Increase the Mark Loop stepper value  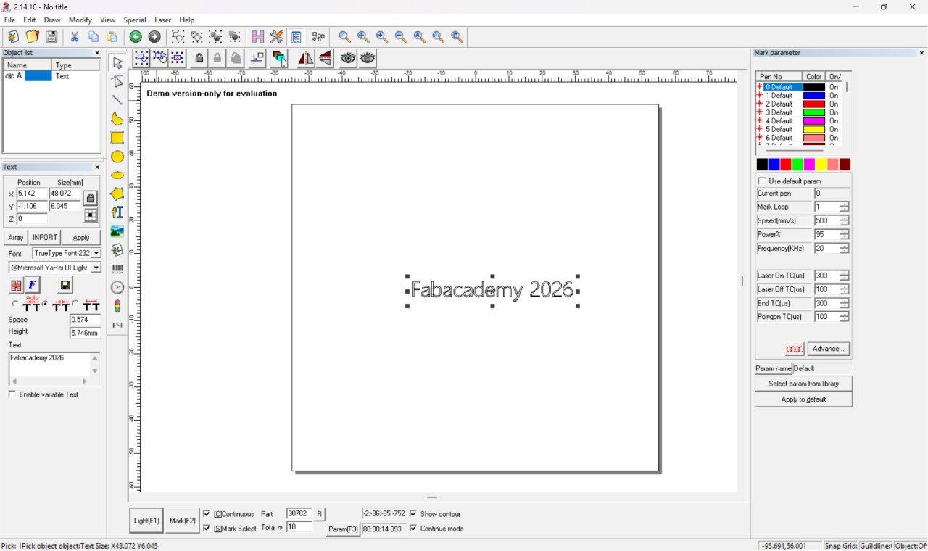click(x=845, y=204)
